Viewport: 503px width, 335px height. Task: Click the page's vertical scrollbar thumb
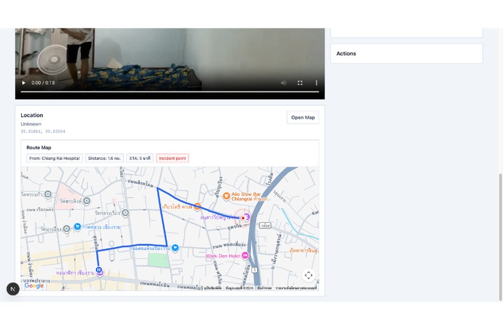pos(500,237)
